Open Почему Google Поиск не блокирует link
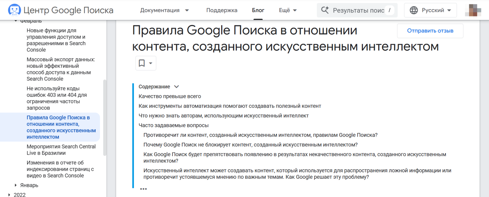Viewport: 489px width, 197px height. (x=250, y=145)
